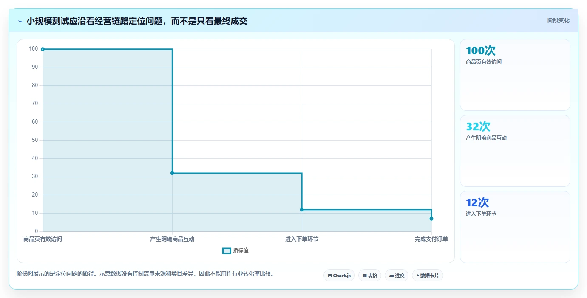Click the 进入下单环节 caption under 12次
587x298 pixels.
click(x=481, y=214)
